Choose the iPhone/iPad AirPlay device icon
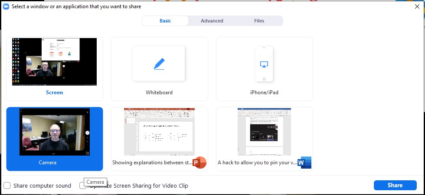The image size is (425, 195). tap(264, 64)
